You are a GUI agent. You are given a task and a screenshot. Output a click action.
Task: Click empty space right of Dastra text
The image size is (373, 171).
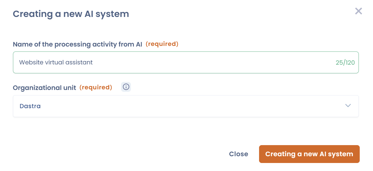point(185,106)
